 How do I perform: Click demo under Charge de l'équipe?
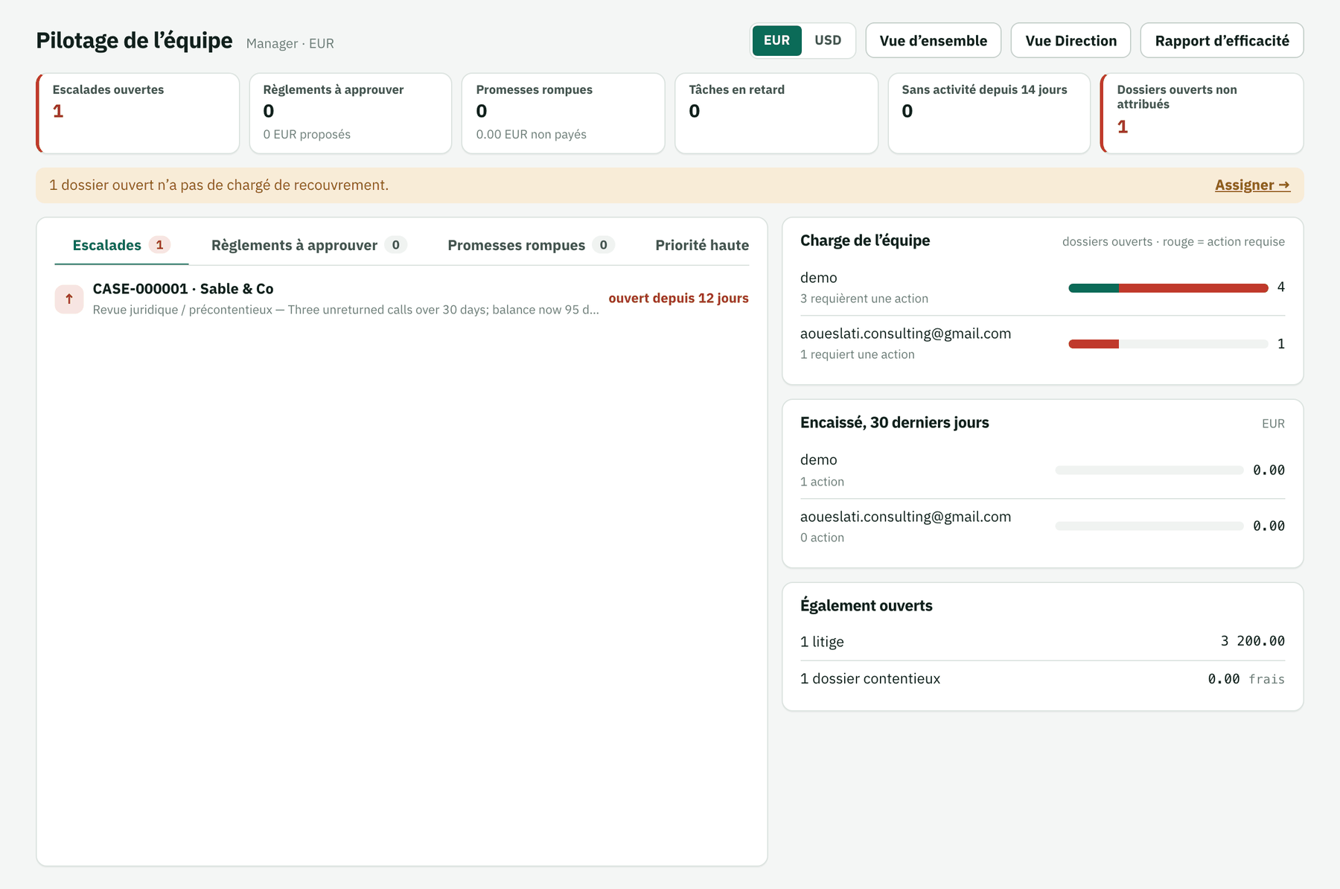[819, 278]
